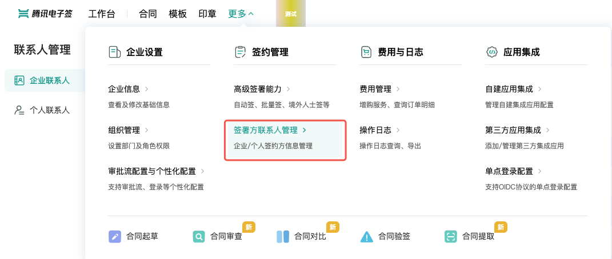Open 签署方联系人管理 link
The height and width of the screenshot is (259, 612).
tap(266, 130)
